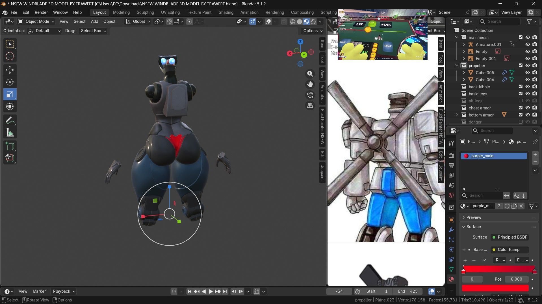Open the timeline Playback dropdown
The height and width of the screenshot is (304, 542).
pyautogui.click(x=64, y=291)
